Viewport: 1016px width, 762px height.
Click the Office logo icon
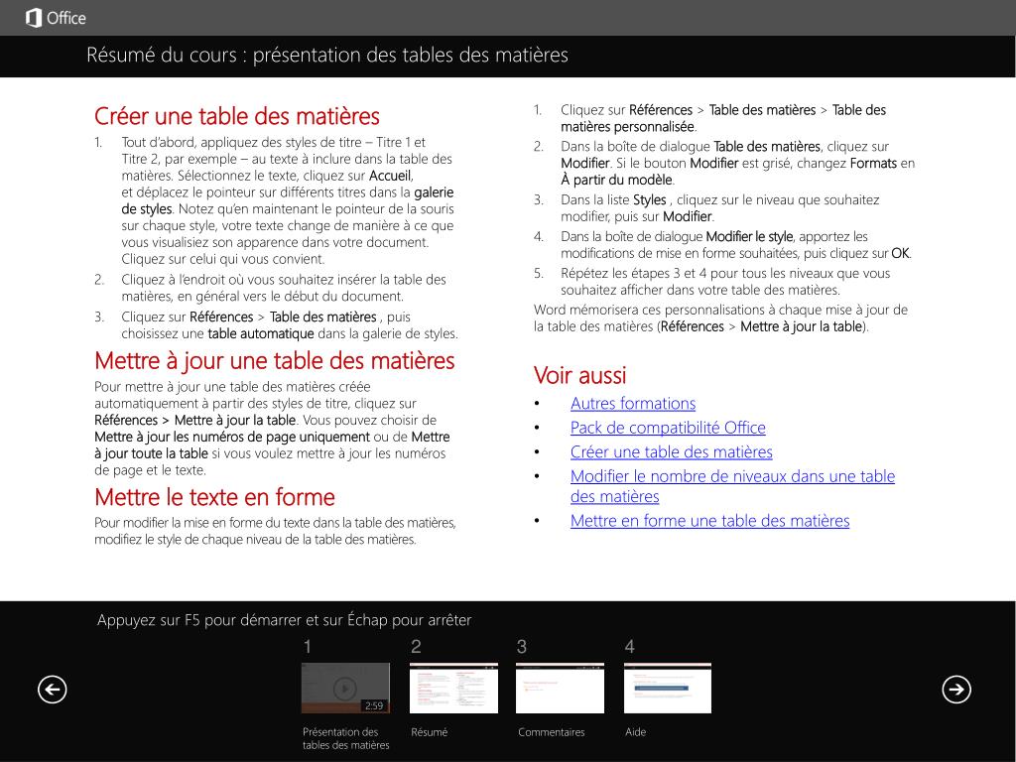pos(34,18)
